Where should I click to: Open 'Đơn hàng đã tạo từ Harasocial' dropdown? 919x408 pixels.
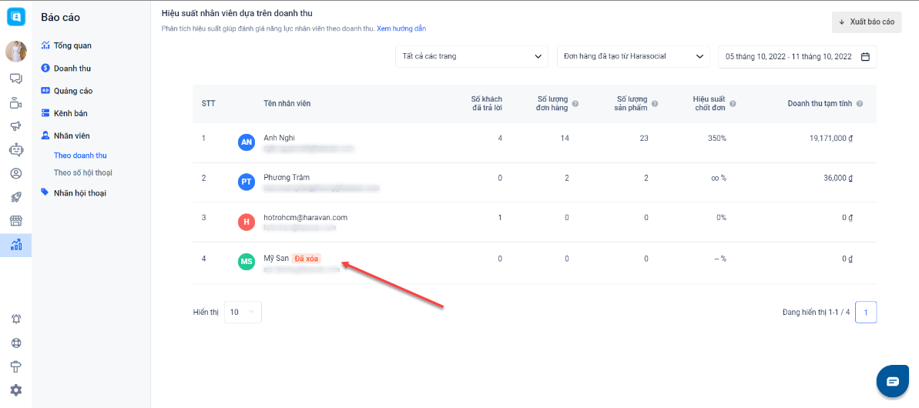632,56
